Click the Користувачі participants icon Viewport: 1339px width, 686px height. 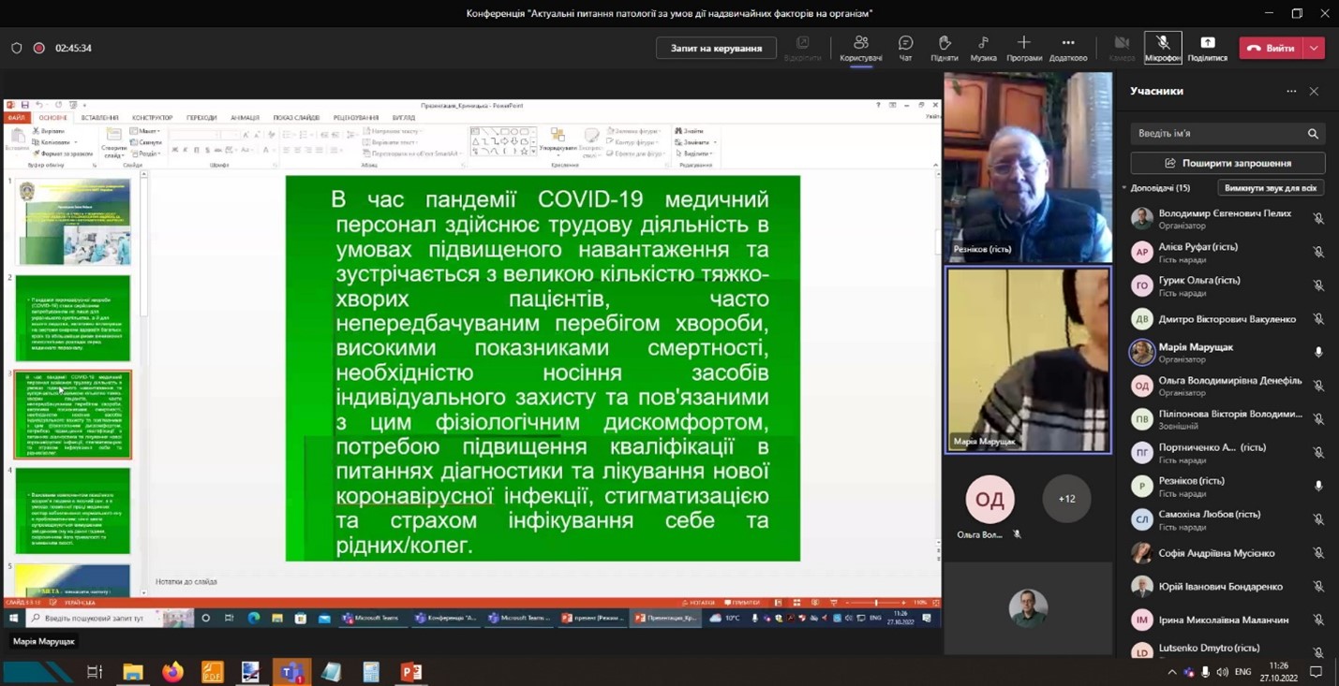pyautogui.click(x=860, y=48)
